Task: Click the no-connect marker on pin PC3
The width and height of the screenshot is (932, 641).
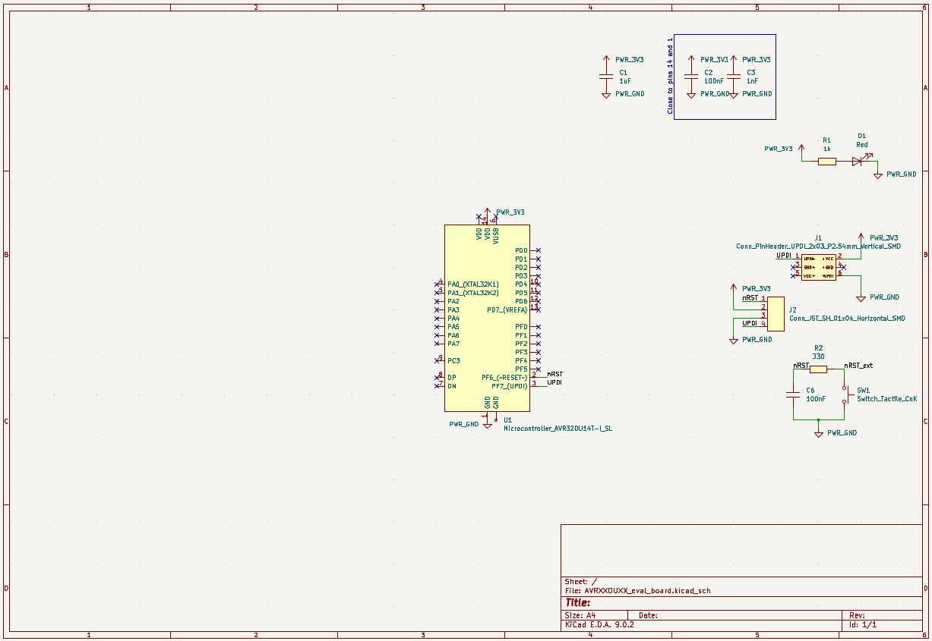Action: coord(437,360)
